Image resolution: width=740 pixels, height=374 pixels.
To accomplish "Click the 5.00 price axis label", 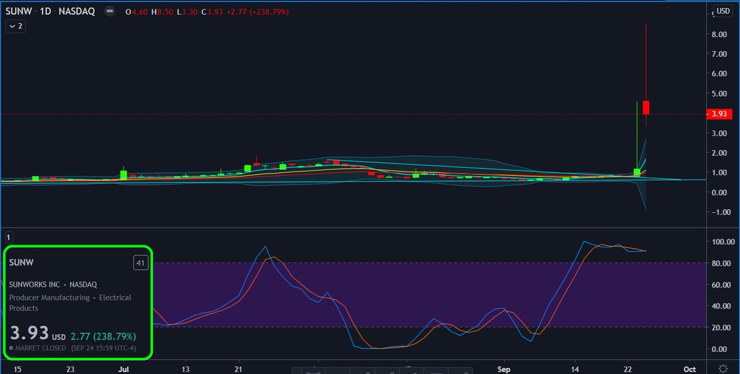I will coord(720,94).
